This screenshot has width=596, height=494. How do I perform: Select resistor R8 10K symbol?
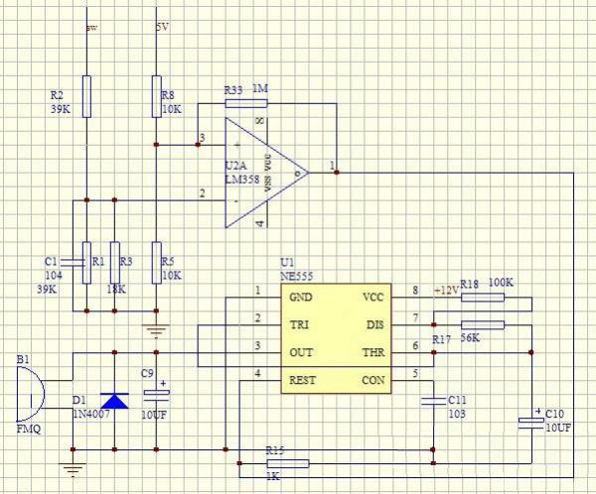click(x=156, y=96)
